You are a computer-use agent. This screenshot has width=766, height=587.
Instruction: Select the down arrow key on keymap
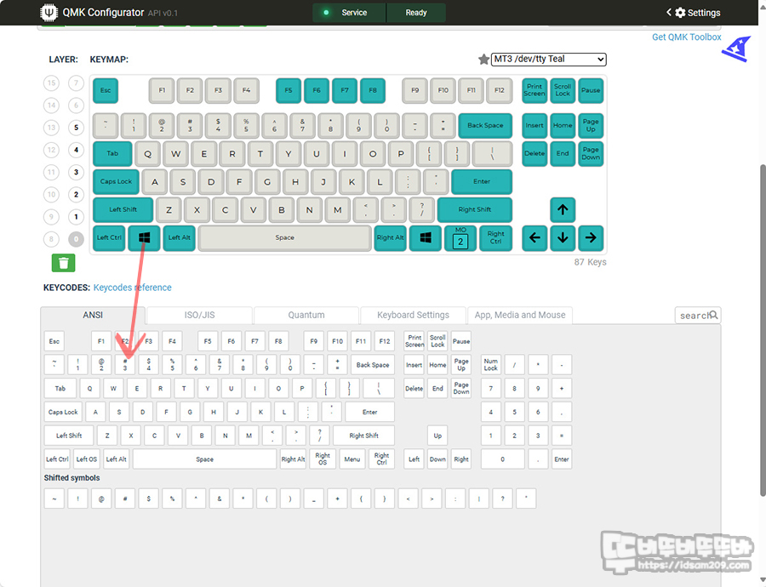point(563,238)
